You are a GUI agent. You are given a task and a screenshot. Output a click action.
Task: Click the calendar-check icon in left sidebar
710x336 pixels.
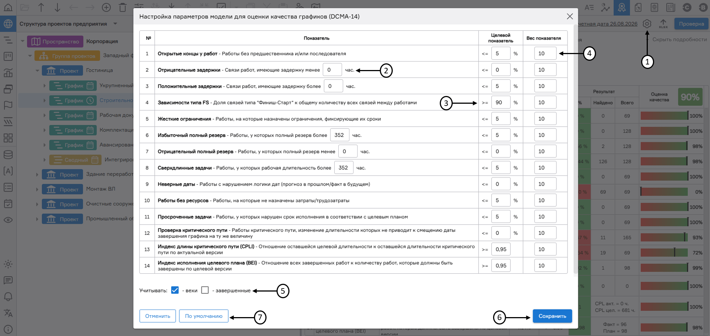click(8, 203)
